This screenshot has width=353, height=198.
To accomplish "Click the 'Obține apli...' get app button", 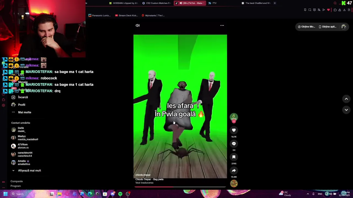I will click(327, 27).
